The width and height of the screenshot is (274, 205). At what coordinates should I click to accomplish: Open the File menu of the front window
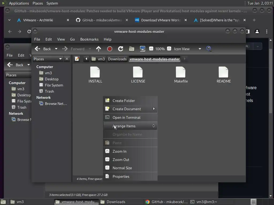[37, 39]
